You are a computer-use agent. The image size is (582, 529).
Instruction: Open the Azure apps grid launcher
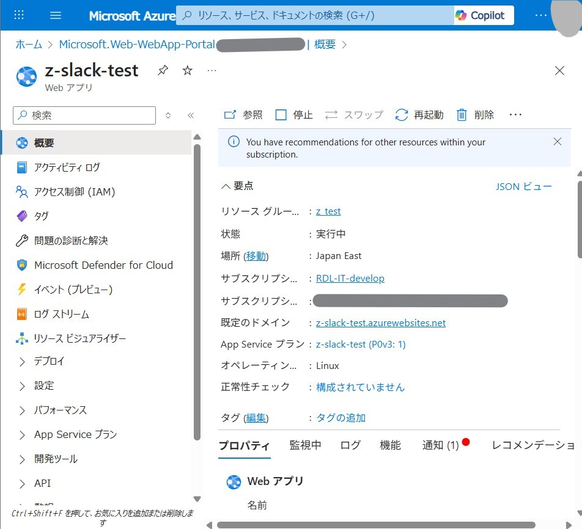tap(18, 15)
